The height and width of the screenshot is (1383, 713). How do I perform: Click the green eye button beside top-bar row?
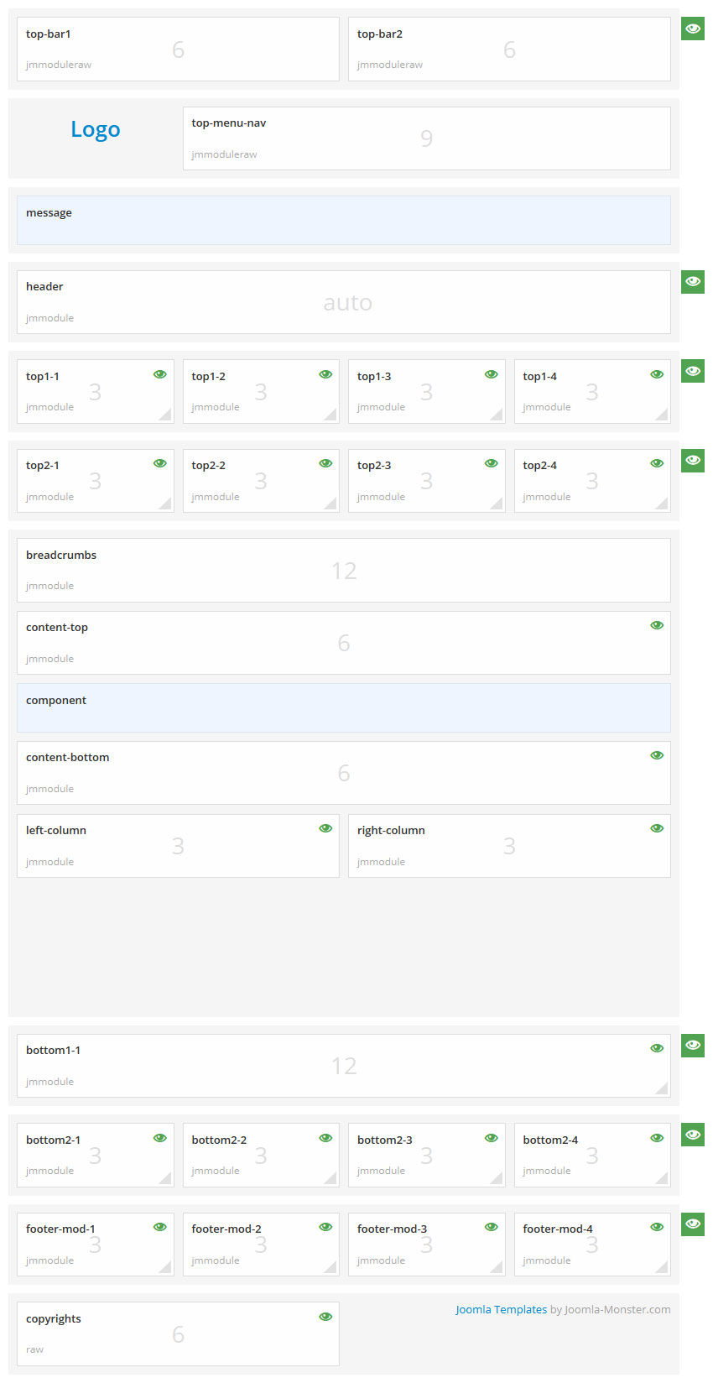[x=692, y=29]
